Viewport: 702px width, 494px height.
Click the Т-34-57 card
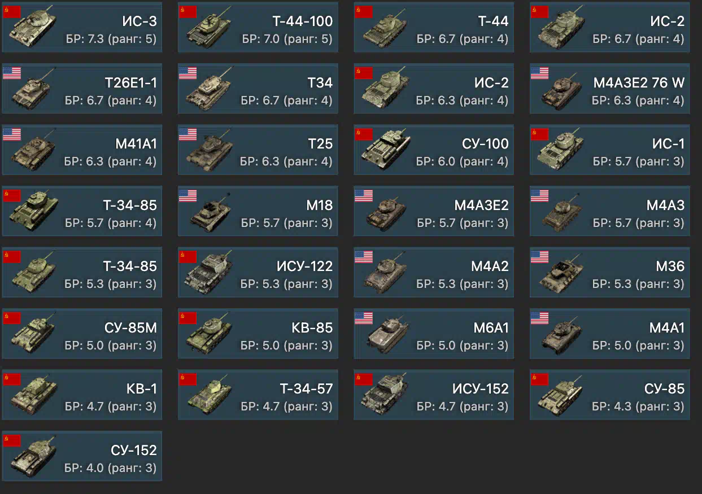(258, 395)
